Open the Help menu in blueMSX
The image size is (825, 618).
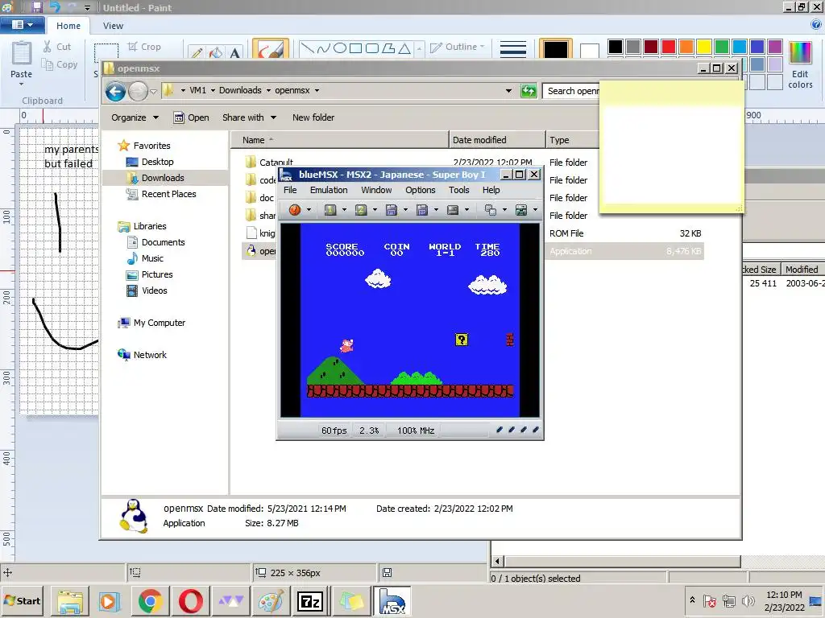tap(491, 190)
